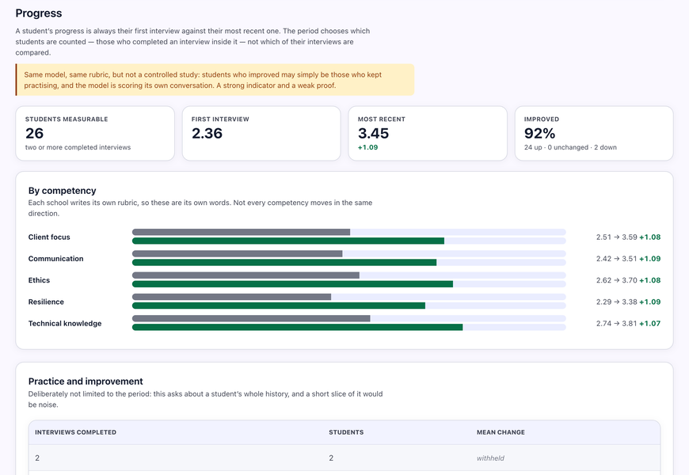Click the green +1.09 under Most Recent
This screenshot has height=475, width=689.
pos(367,147)
